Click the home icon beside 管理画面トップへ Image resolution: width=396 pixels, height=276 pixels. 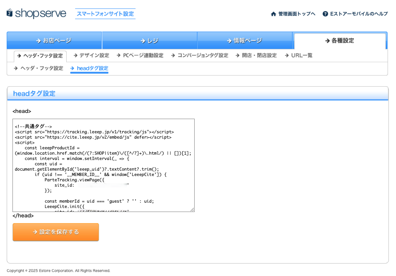pos(273,14)
